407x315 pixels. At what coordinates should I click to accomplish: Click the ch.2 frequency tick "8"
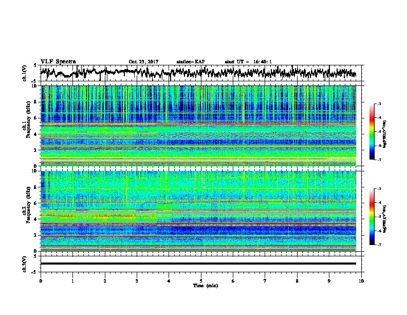(x=36, y=187)
